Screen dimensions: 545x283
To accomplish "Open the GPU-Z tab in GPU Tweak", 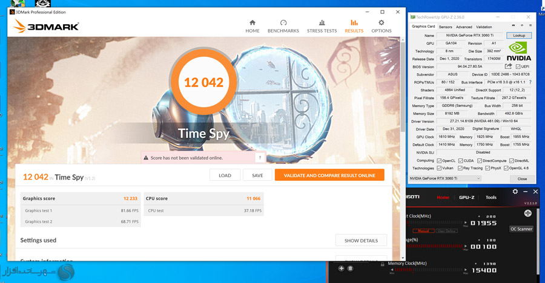I will pos(466,197).
